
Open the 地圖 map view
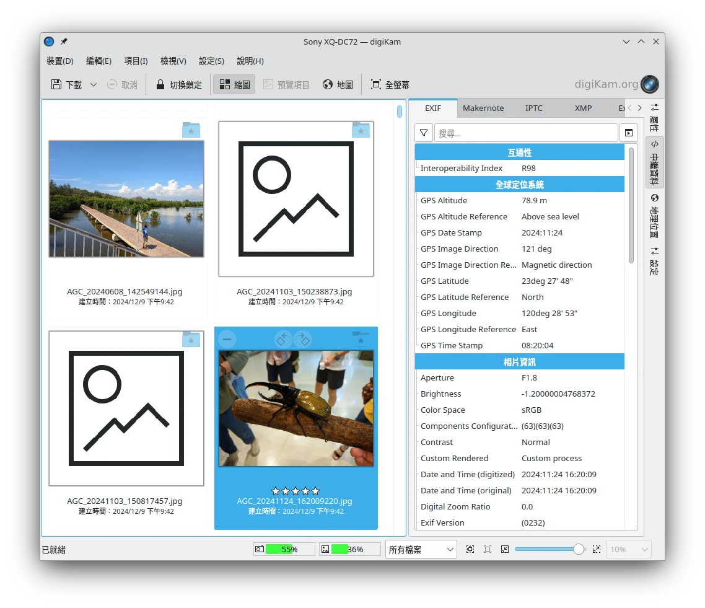click(x=338, y=85)
